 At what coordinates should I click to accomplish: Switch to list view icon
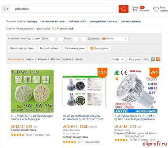click(153, 59)
